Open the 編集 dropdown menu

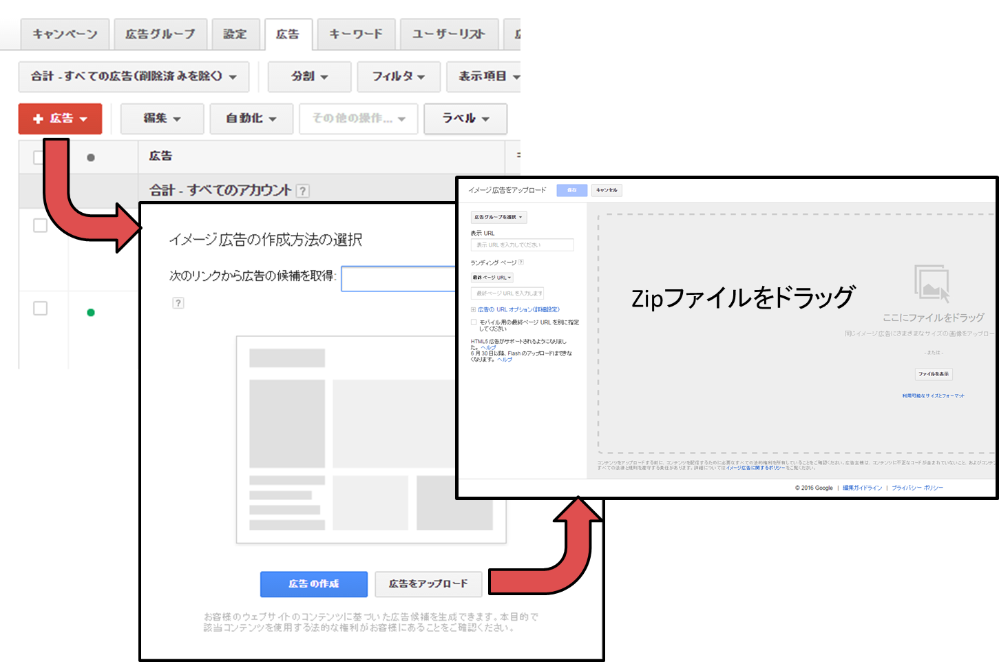(x=162, y=118)
